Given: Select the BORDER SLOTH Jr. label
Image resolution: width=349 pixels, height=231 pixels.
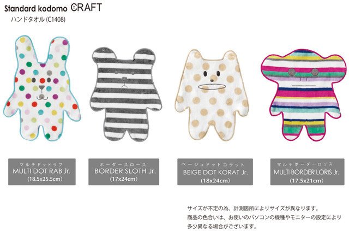Looking at the screenshot, I should tap(124, 171).
